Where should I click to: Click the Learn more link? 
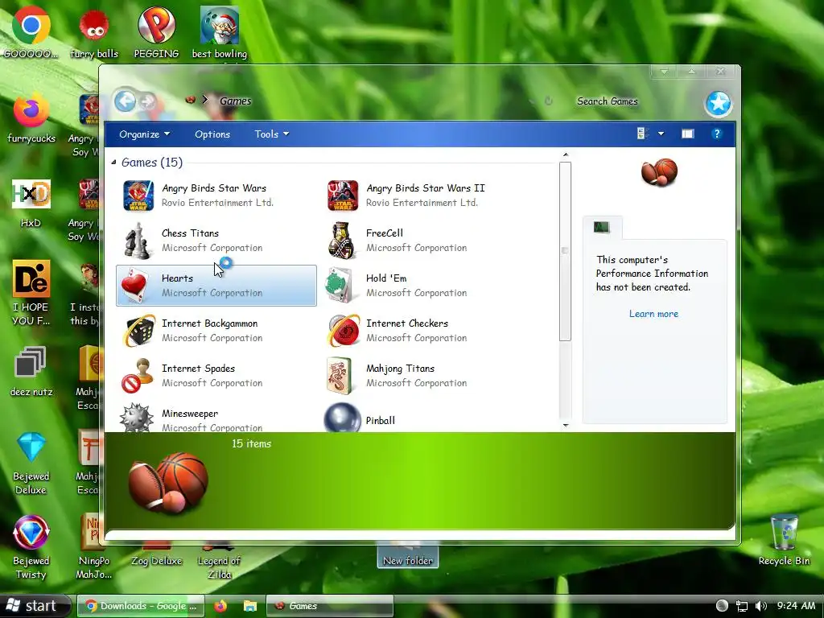653,314
